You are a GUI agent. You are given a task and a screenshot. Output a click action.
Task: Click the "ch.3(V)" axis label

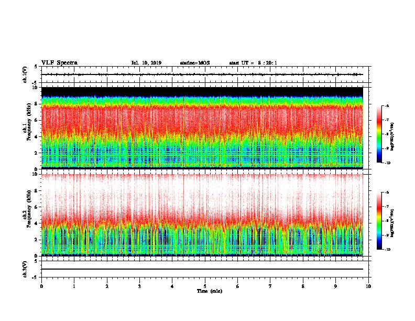[x=25, y=269]
